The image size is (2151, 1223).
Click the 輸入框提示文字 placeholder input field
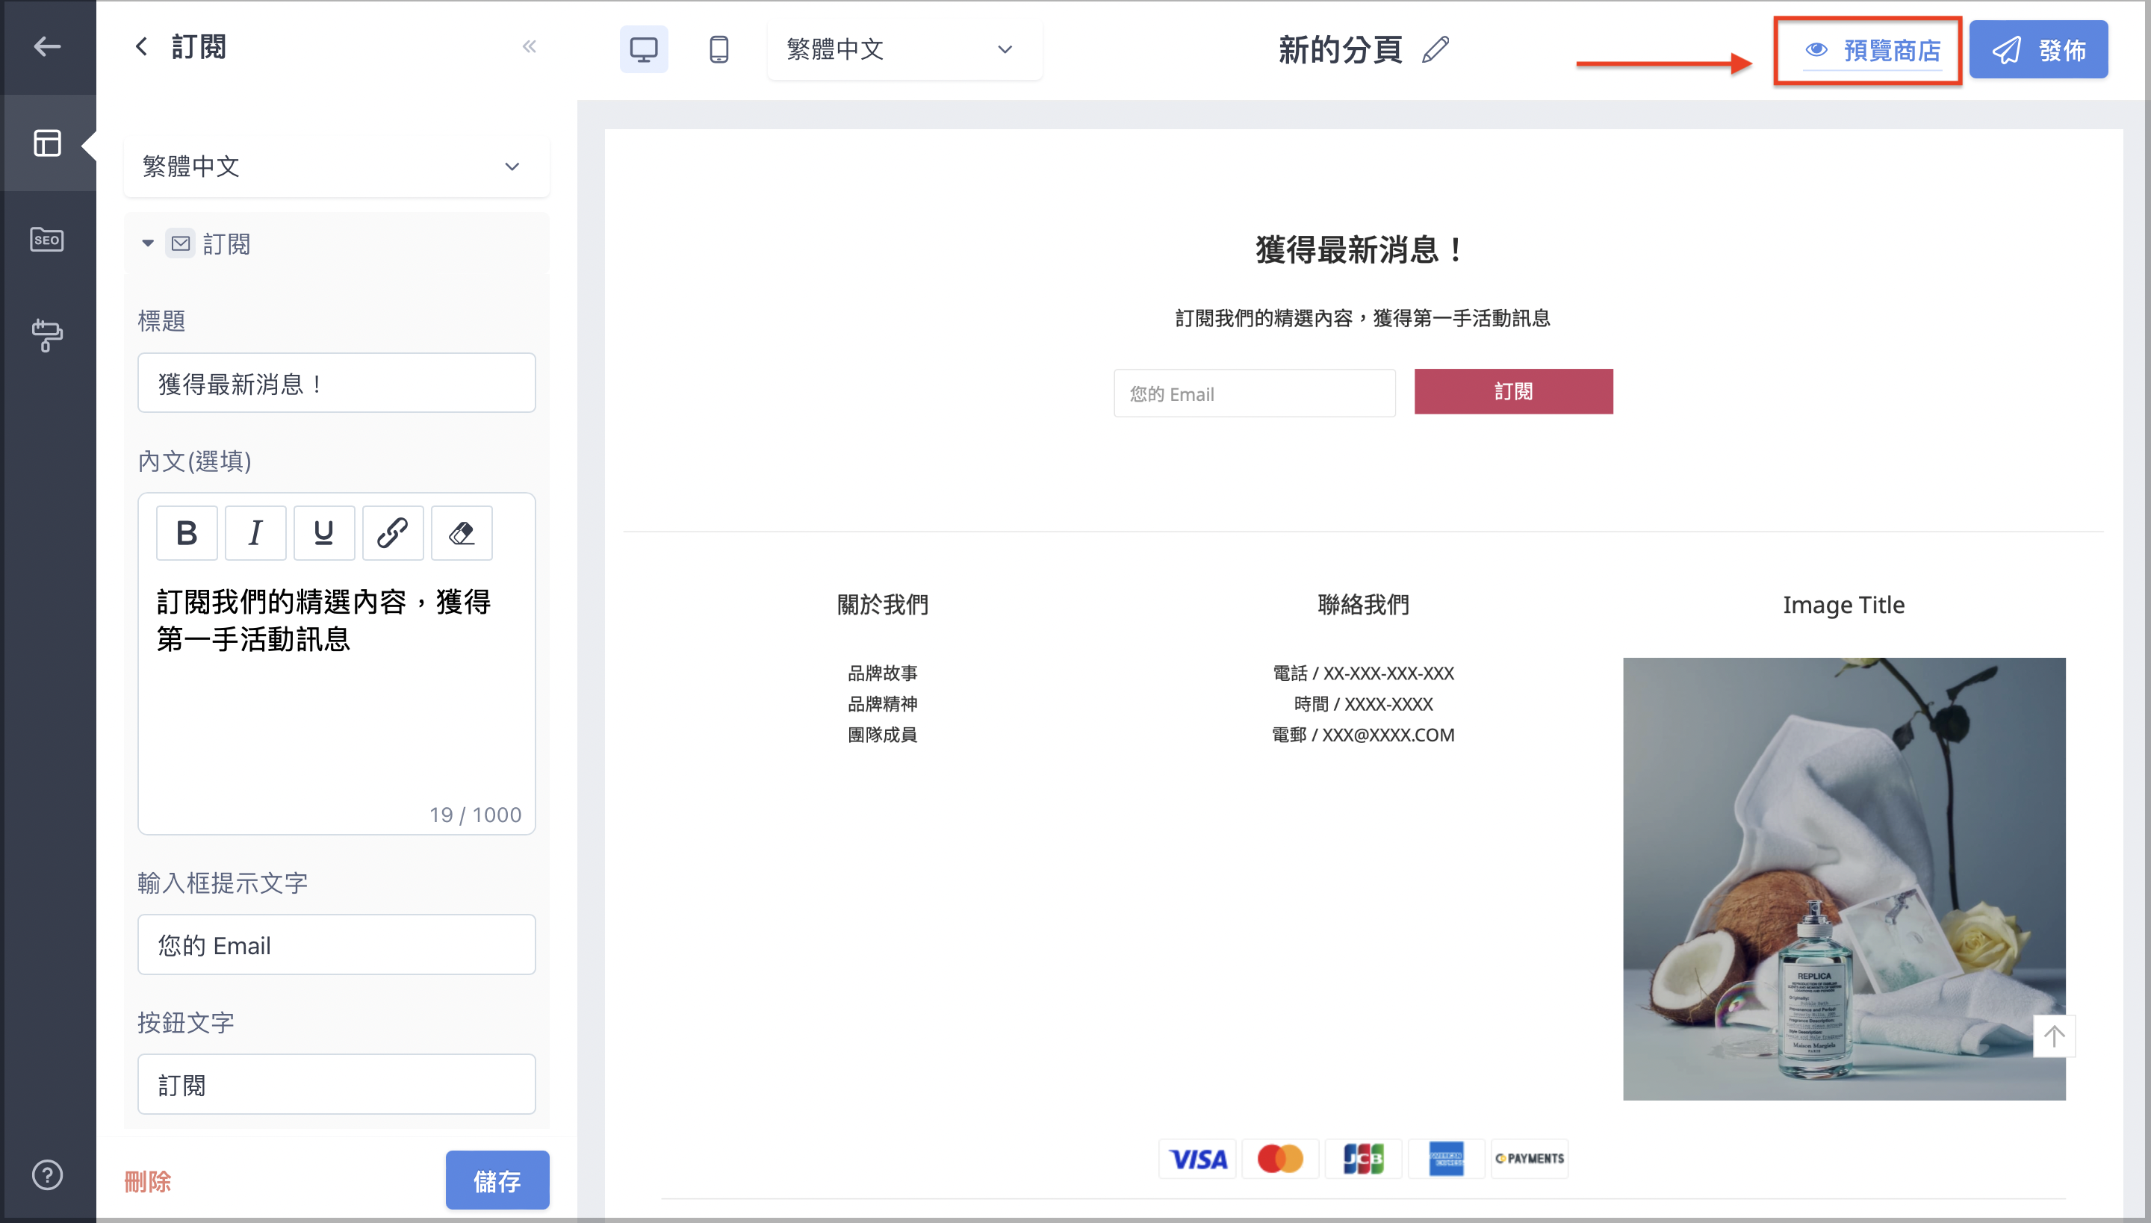tap(336, 944)
